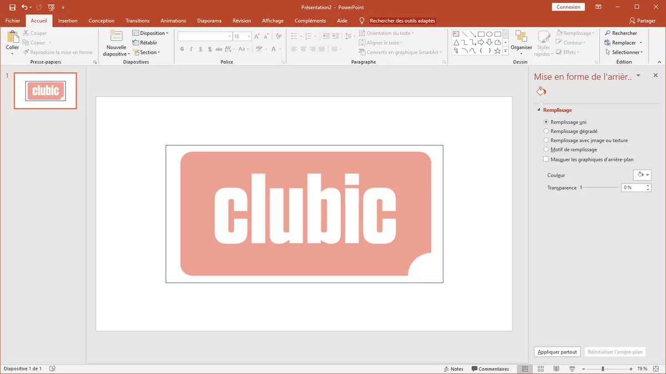Screen dimensions: 666x374
Task: Zoom out with the minus button
Action: click(x=583, y=368)
